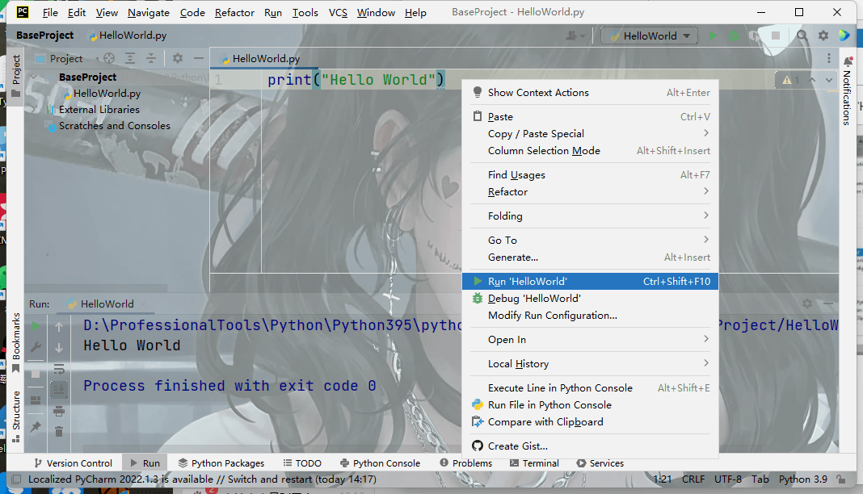Screen dimensions: 863x494
Task: Toggle tool window bars icon at status bar left
Action: (x=16, y=479)
